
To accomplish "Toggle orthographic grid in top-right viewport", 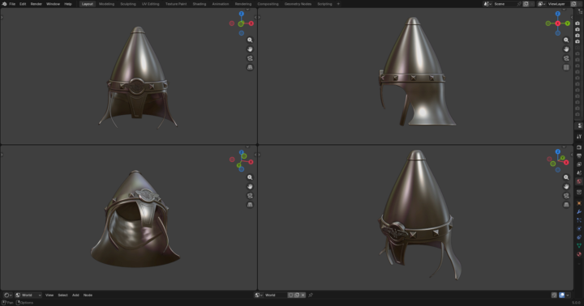I will [566, 67].
